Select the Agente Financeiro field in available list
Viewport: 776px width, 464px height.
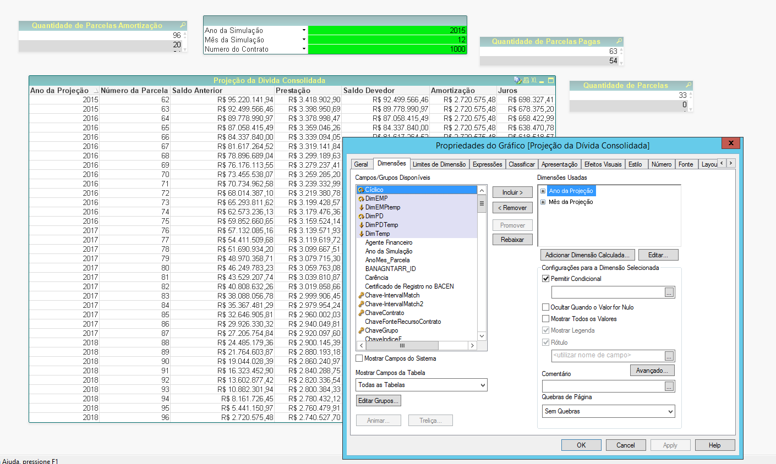pyautogui.click(x=389, y=242)
